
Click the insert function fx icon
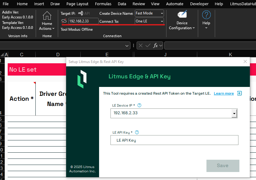pyautogui.click(x=155, y=45)
